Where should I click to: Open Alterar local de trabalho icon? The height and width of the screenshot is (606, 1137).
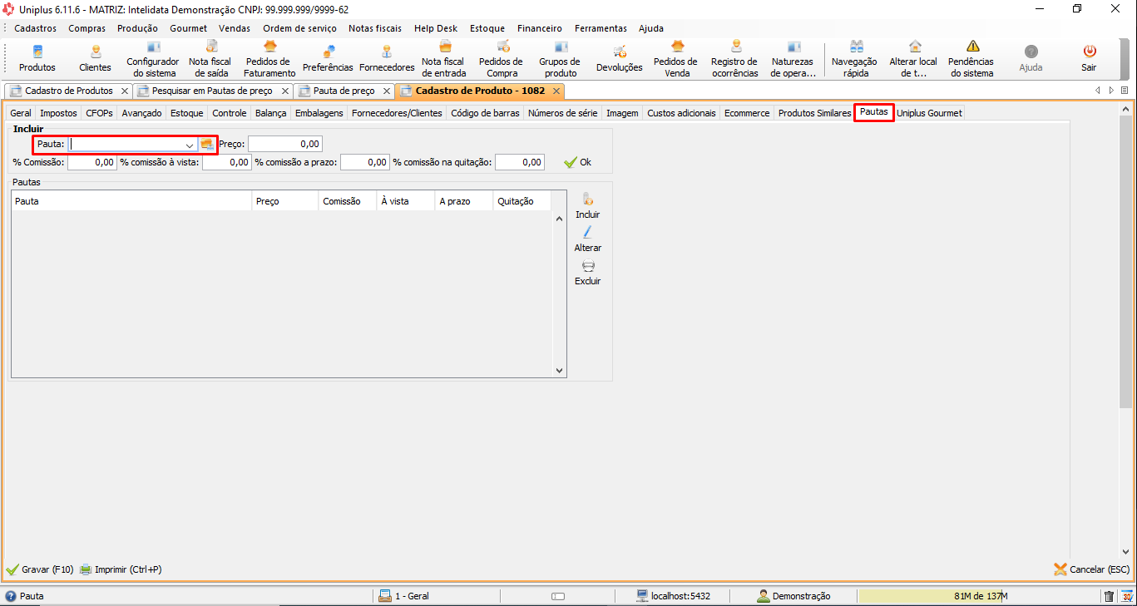coord(913,58)
